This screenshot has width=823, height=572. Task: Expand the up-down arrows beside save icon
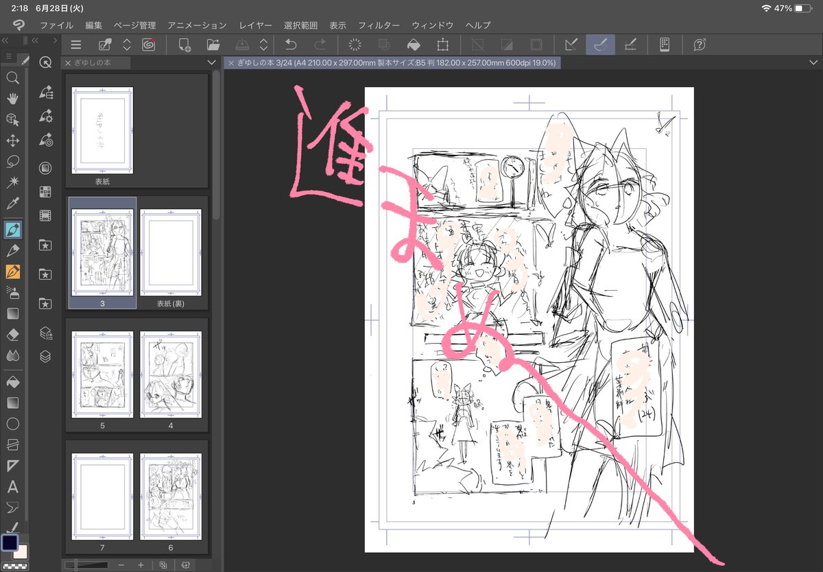[x=263, y=45]
